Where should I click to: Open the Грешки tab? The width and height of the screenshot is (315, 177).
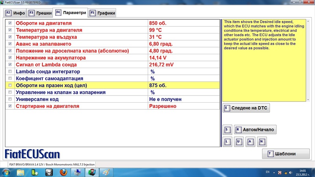pos(40,13)
